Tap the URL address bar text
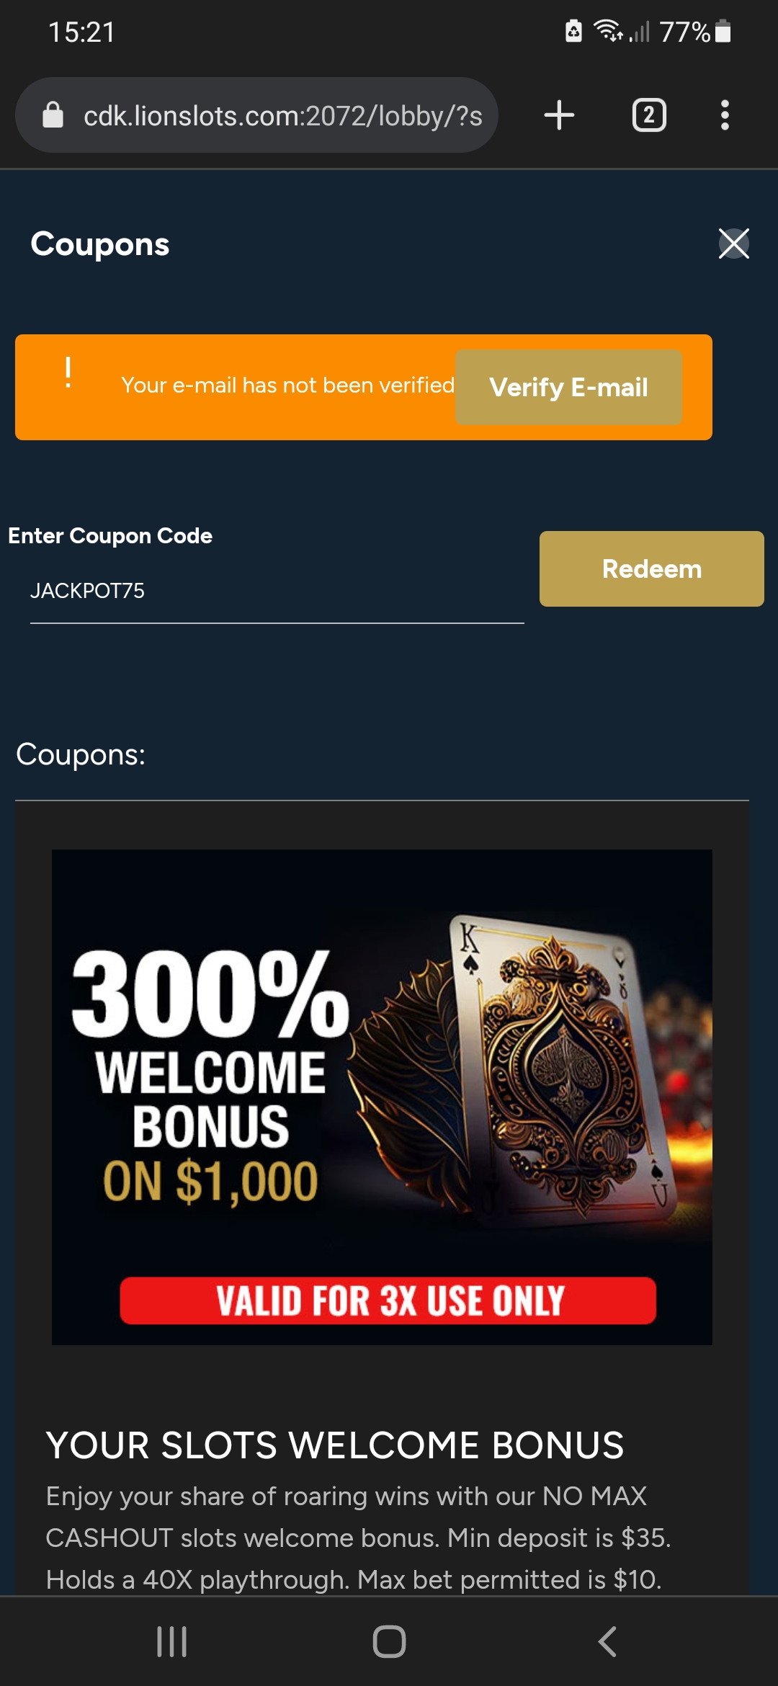Screen dimensions: 778x1686 282,115
